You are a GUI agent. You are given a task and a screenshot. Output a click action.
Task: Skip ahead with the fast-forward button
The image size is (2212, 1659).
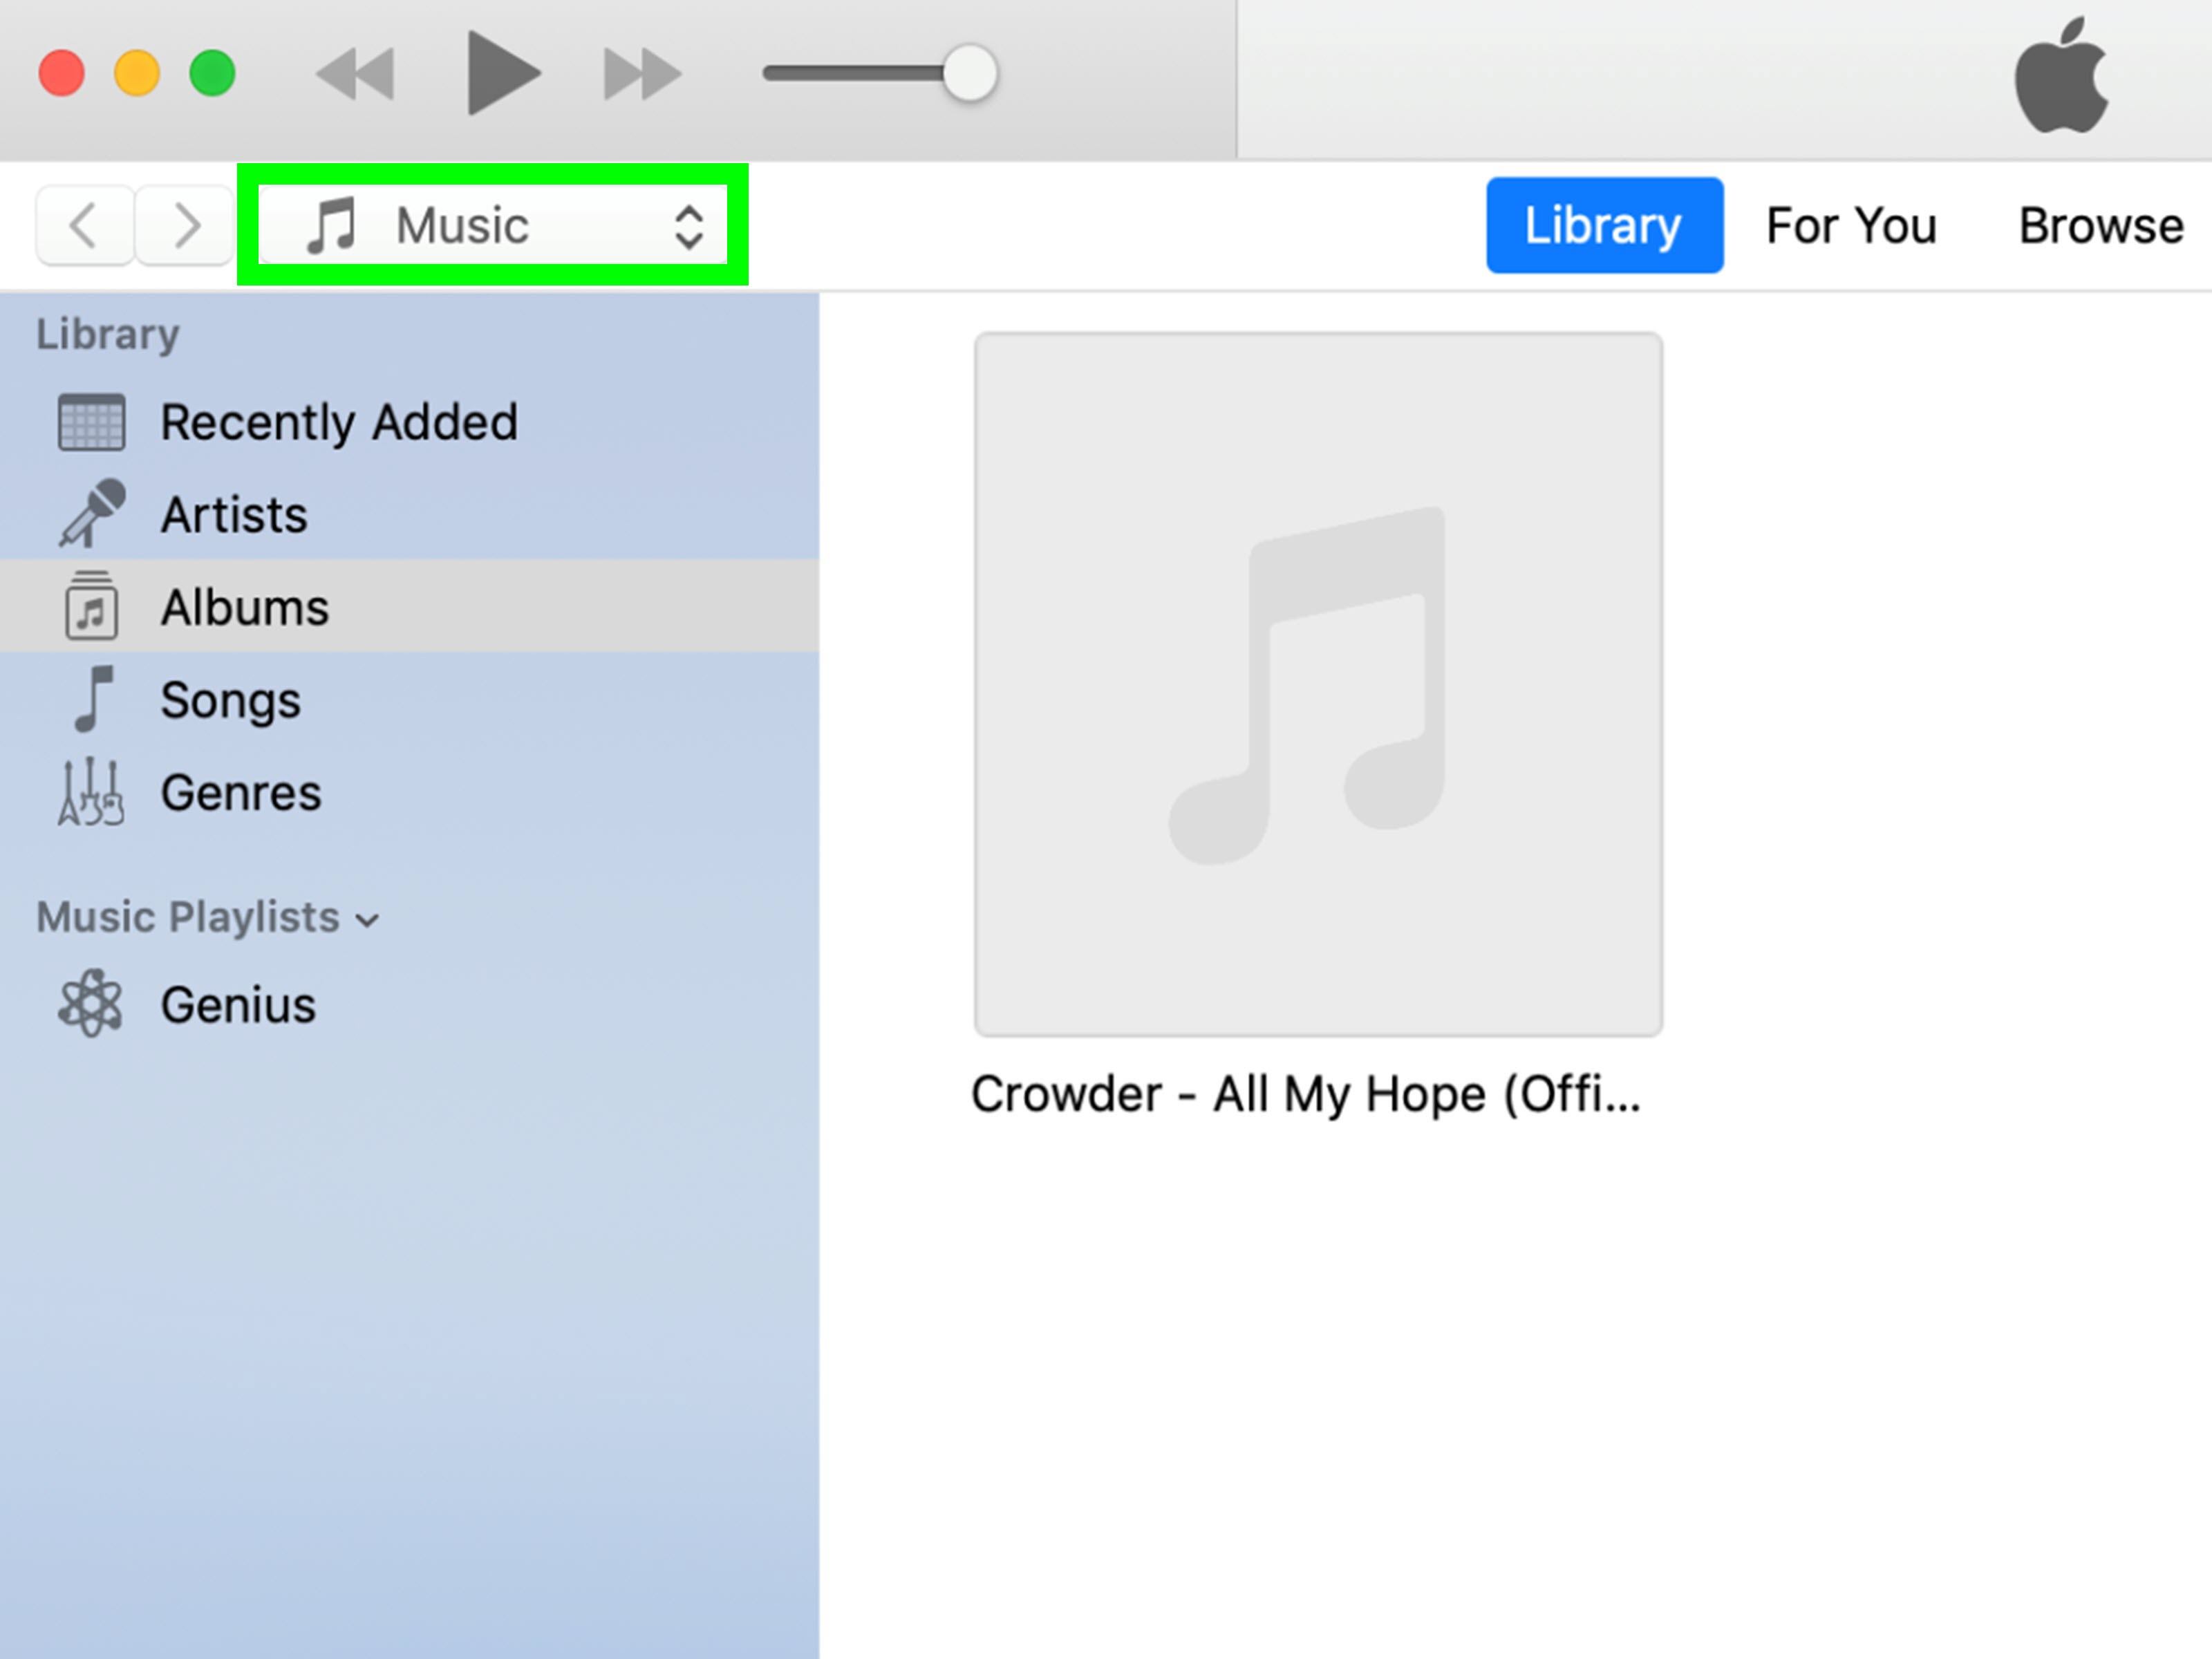point(643,74)
